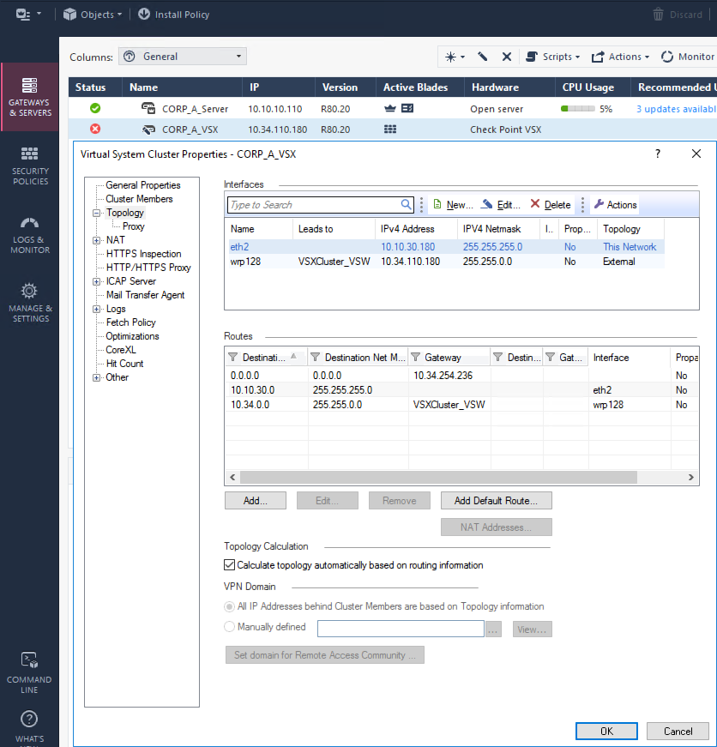717x747 pixels.
Task: Click the Discard trash icon
Action: point(658,15)
